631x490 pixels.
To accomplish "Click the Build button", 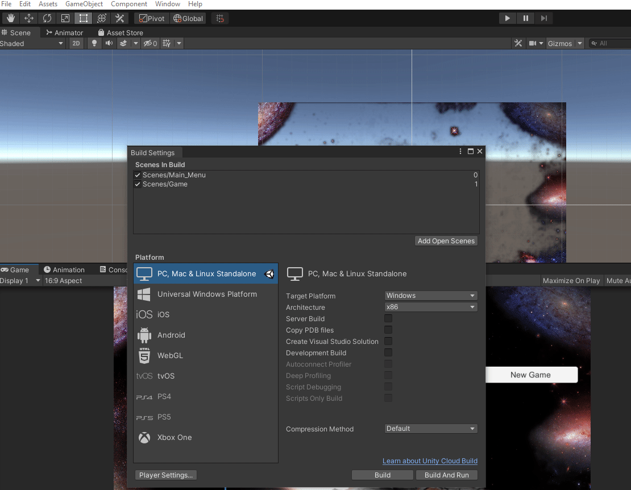I will [383, 475].
